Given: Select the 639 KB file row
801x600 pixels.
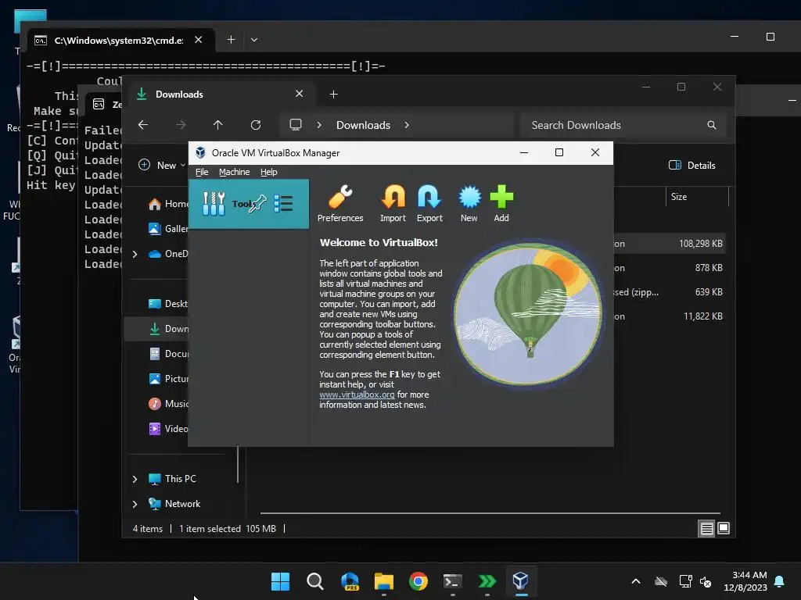Looking at the screenshot, I should (x=669, y=292).
